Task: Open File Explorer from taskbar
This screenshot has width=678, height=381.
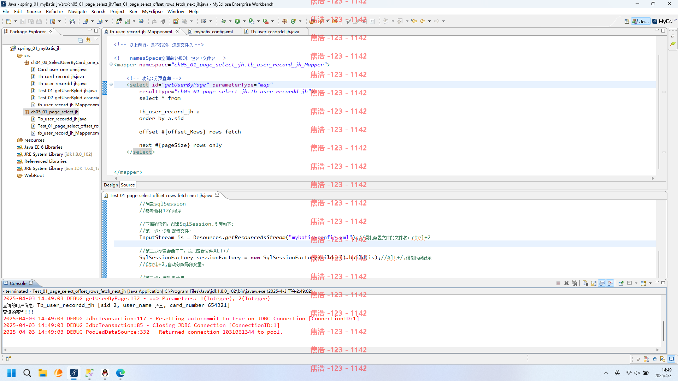Action: point(43,373)
